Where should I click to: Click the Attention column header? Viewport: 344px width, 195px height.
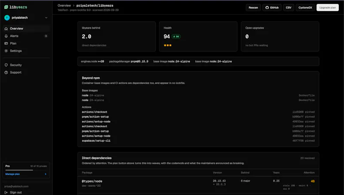309,173
